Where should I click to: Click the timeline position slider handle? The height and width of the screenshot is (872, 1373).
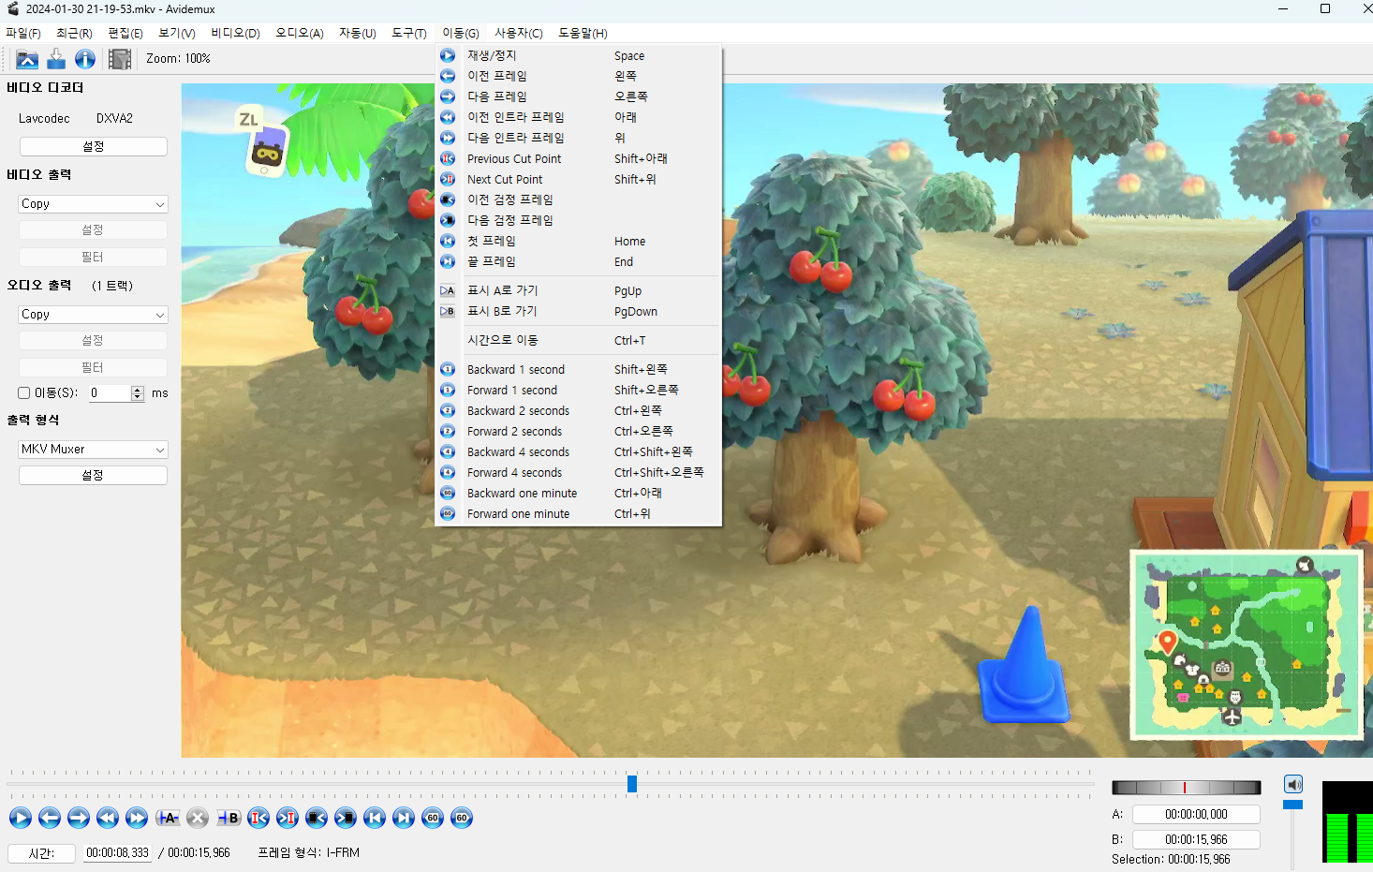click(x=632, y=784)
